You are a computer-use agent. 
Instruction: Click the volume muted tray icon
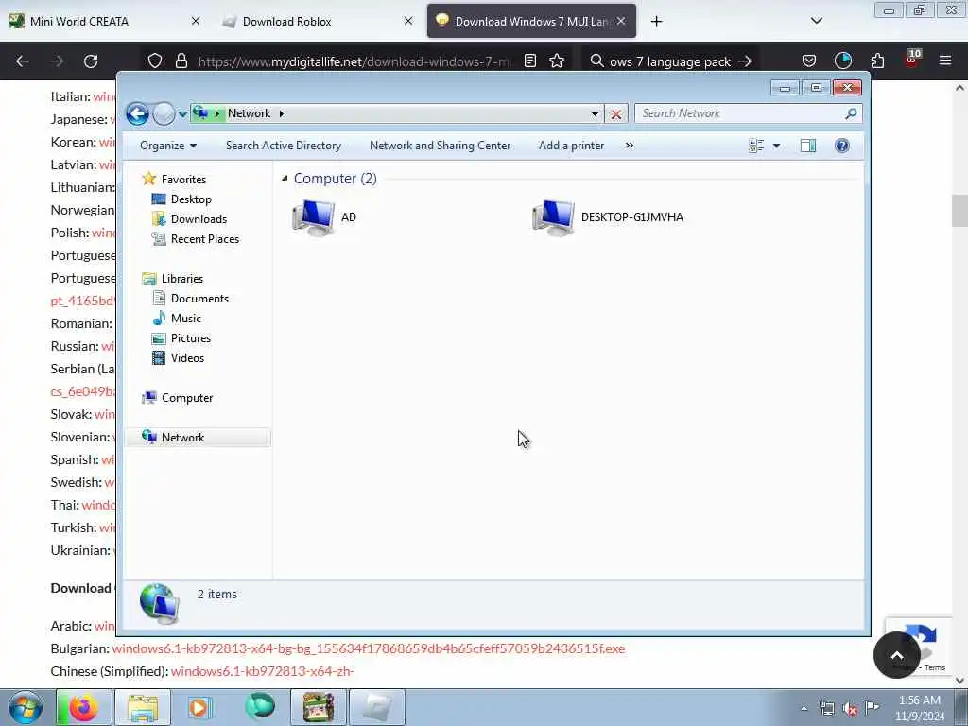(x=850, y=709)
